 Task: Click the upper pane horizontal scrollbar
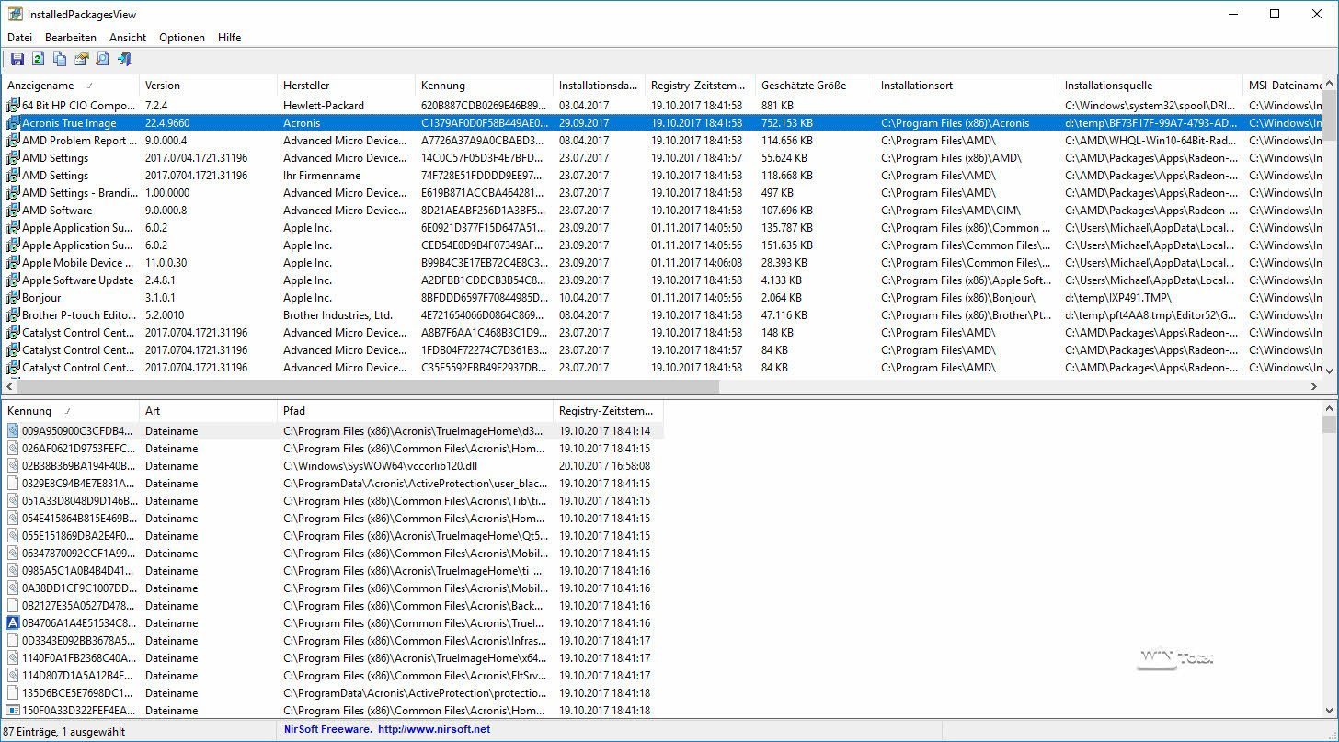point(368,387)
